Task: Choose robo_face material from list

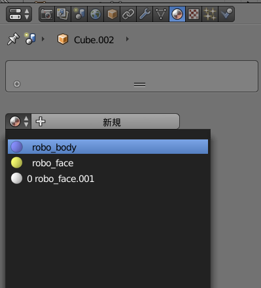Action: point(108,163)
